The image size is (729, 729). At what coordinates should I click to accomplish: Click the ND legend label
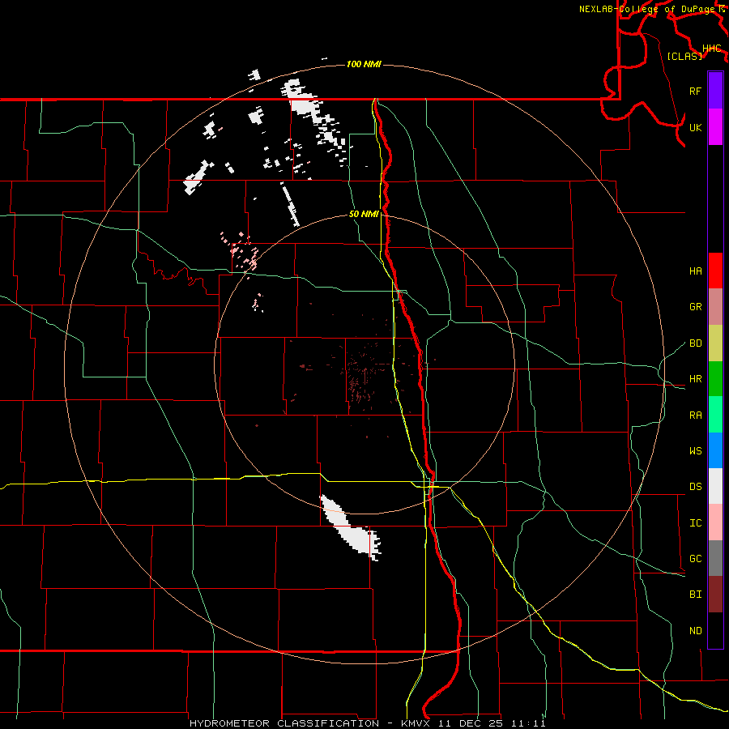click(695, 631)
